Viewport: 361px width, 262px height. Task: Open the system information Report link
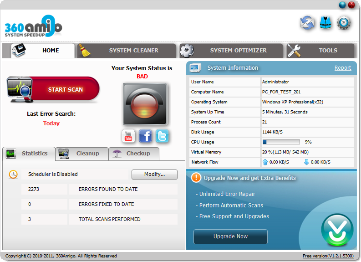[x=343, y=68]
